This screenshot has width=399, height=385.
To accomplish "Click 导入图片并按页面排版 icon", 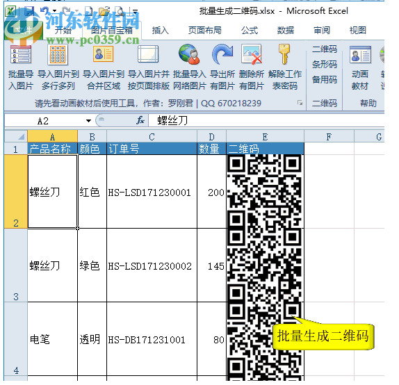I will [x=148, y=54].
